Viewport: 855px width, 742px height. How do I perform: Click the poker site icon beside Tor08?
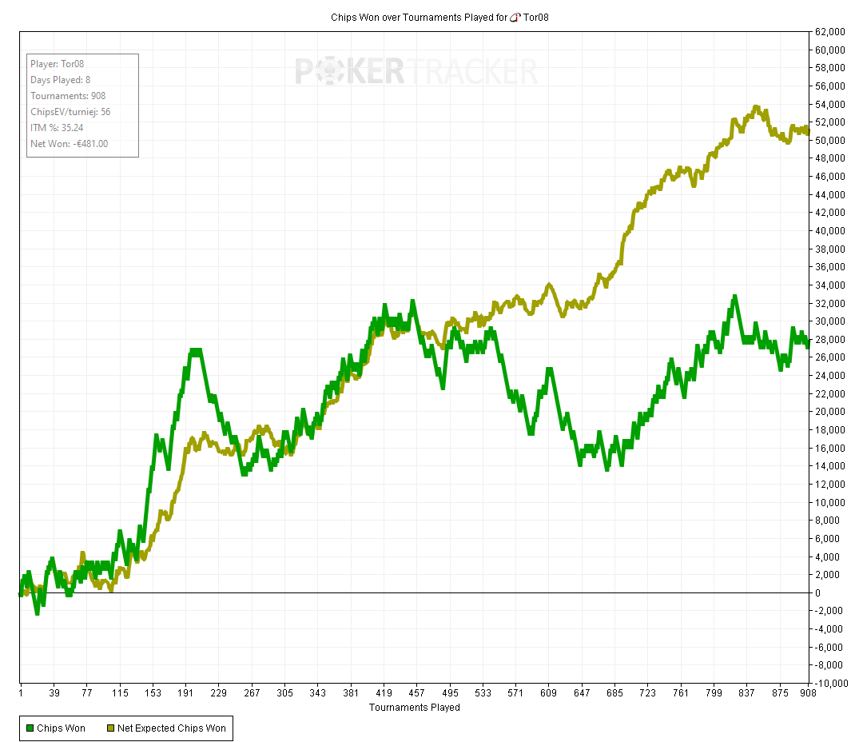tap(515, 17)
